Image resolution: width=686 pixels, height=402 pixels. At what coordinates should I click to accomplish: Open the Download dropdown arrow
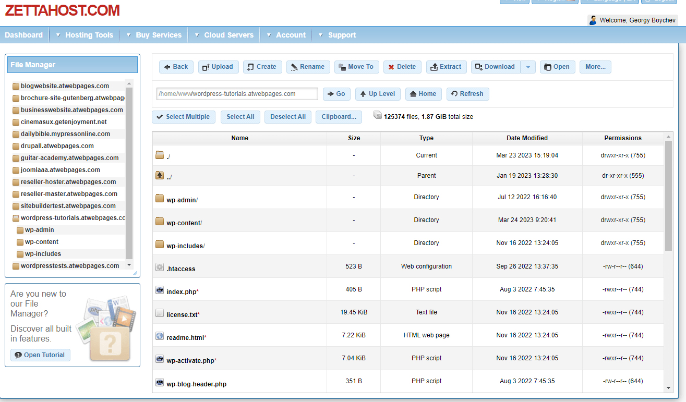[x=528, y=67]
